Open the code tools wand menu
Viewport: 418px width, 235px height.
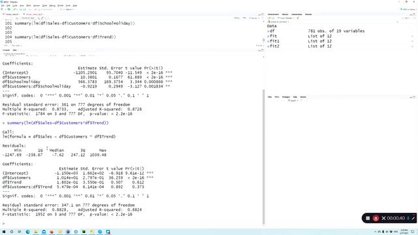(x=42, y=18)
